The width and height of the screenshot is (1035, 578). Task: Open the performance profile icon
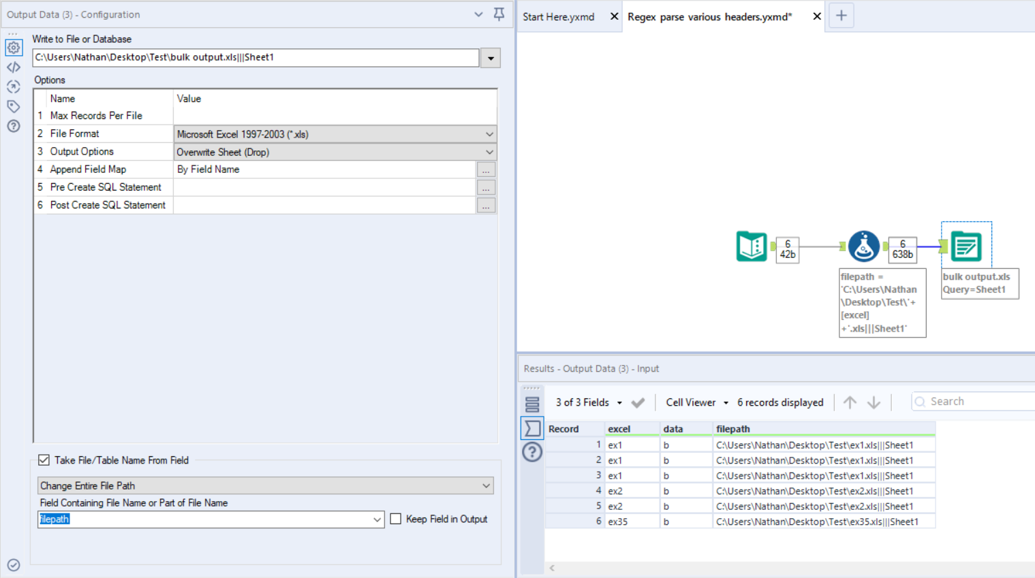coord(14,86)
